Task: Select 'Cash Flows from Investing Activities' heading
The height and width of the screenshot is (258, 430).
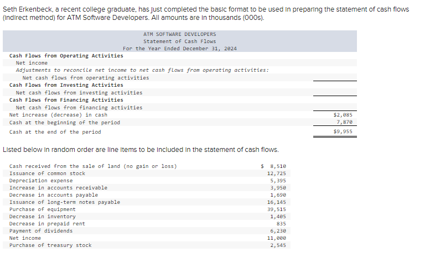Action: (x=66, y=85)
